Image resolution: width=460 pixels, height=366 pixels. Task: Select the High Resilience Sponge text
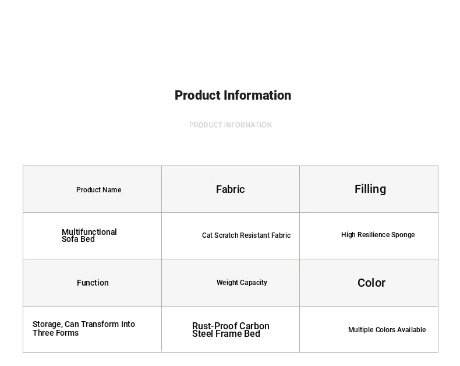point(378,235)
